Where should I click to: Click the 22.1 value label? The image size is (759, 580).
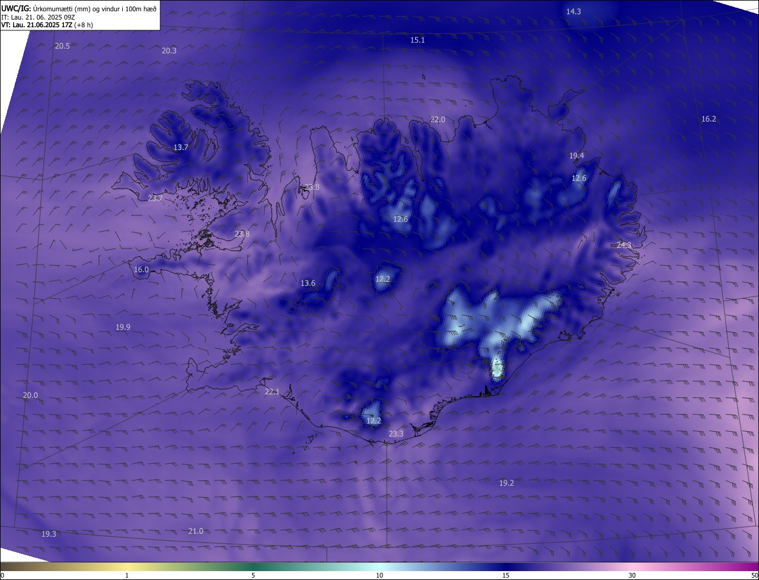(x=272, y=391)
